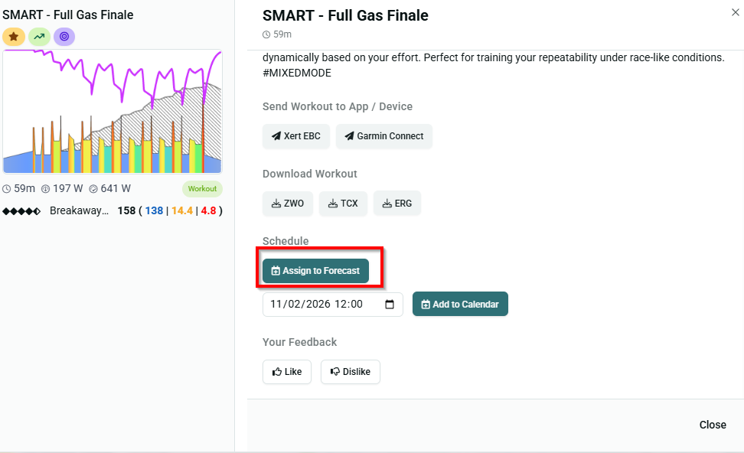744x453 pixels.
Task: Open the workout power chart thumbnail
Action: point(112,112)
